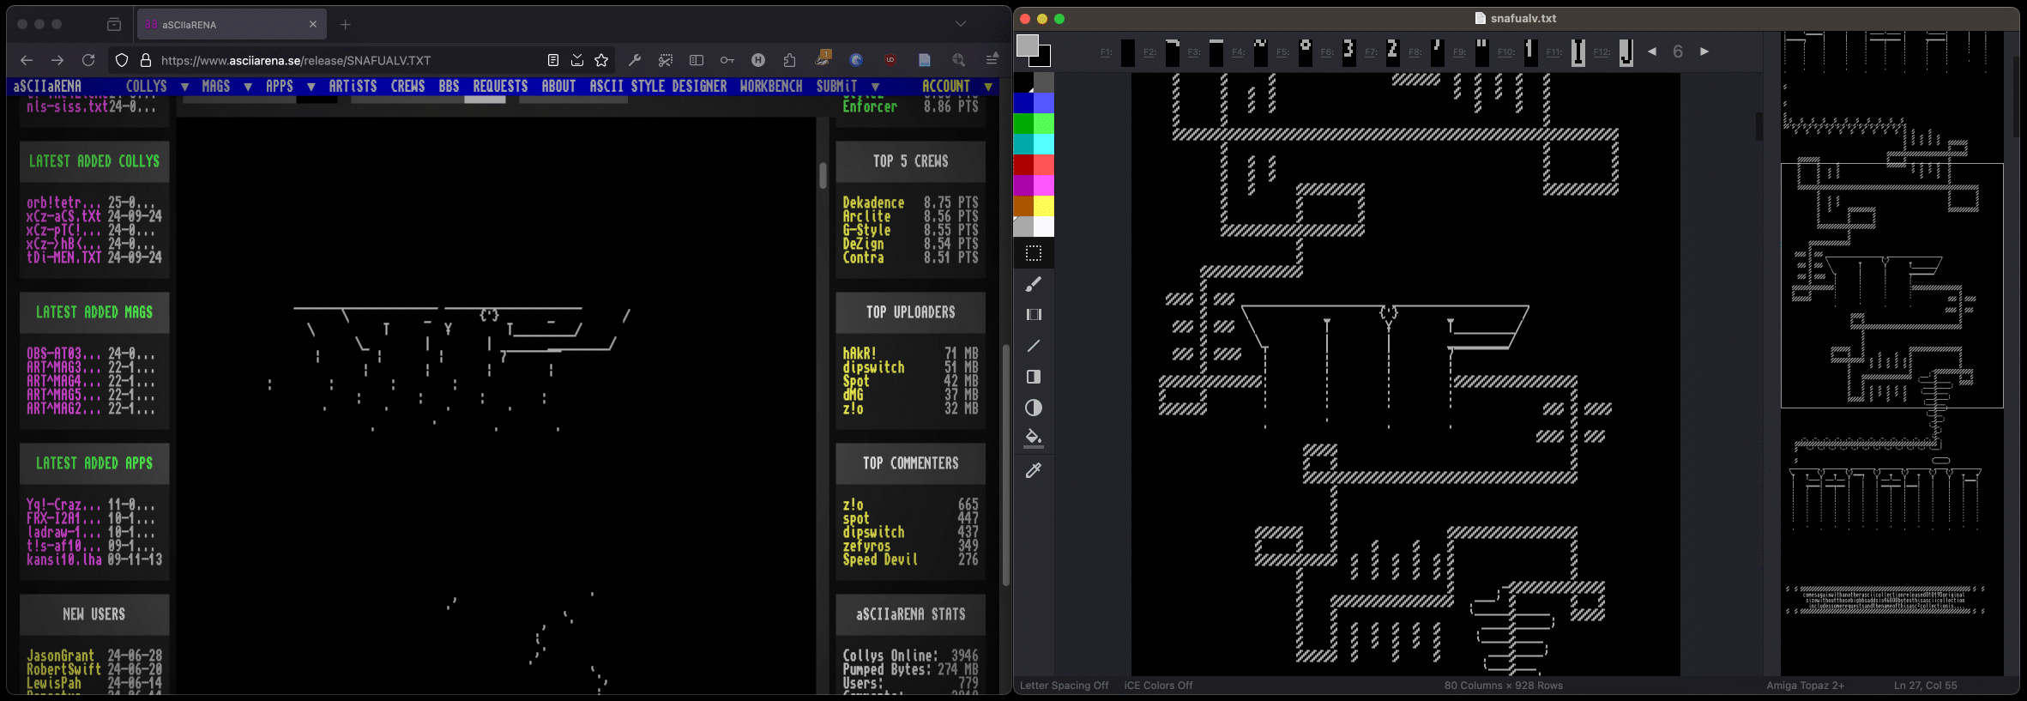2027x701 pixels.
Task: Select the bright cyan color swatch
Action: coord(1044,144)
